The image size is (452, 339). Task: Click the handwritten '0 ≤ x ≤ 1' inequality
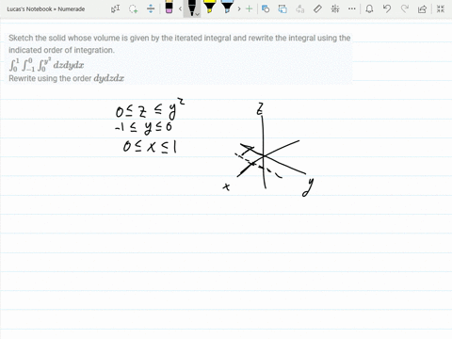150,147
